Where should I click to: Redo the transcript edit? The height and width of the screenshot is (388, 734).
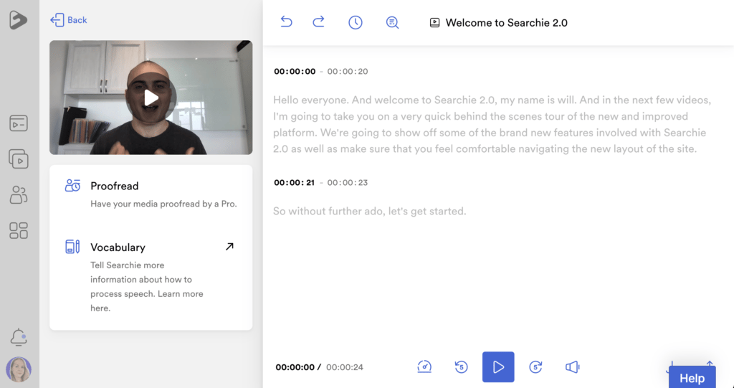coord(319,22)
